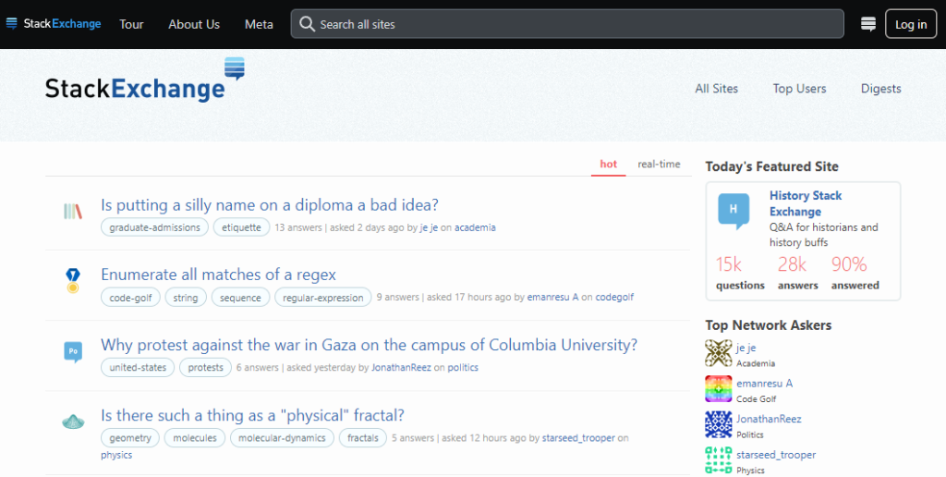The width and height of the screenshot is (946, 477).
Task: Open emanresu A's profile in regex question row
Action: click(552, 297)
